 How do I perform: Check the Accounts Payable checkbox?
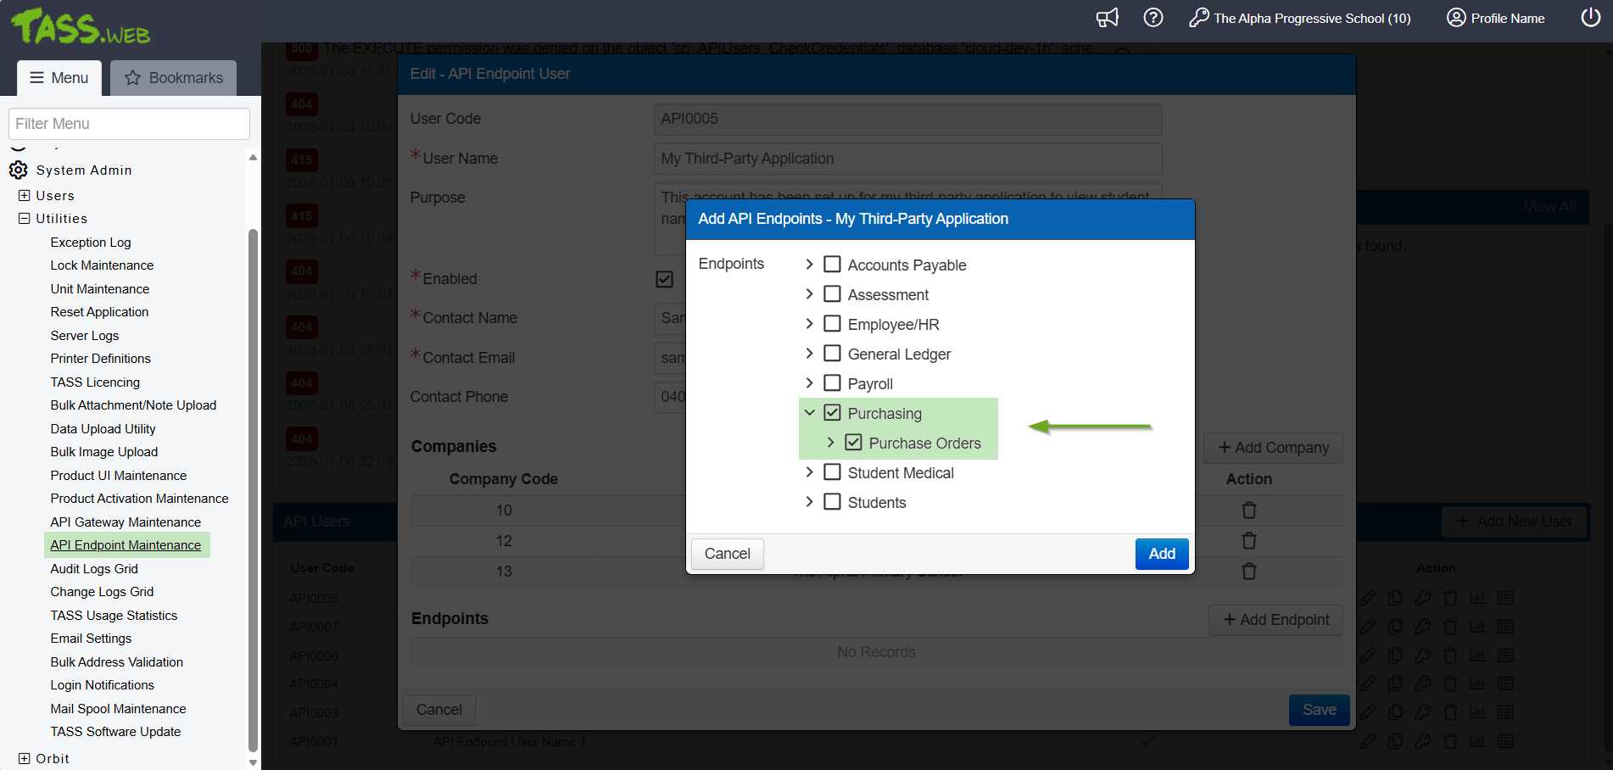coord(833,265)
